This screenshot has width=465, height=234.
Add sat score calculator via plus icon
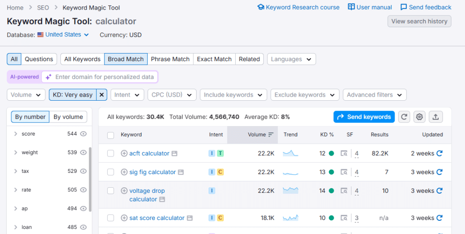124,218
